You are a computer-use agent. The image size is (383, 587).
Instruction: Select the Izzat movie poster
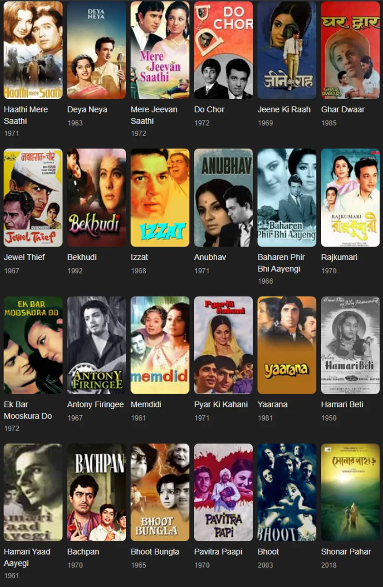(160, 197)
